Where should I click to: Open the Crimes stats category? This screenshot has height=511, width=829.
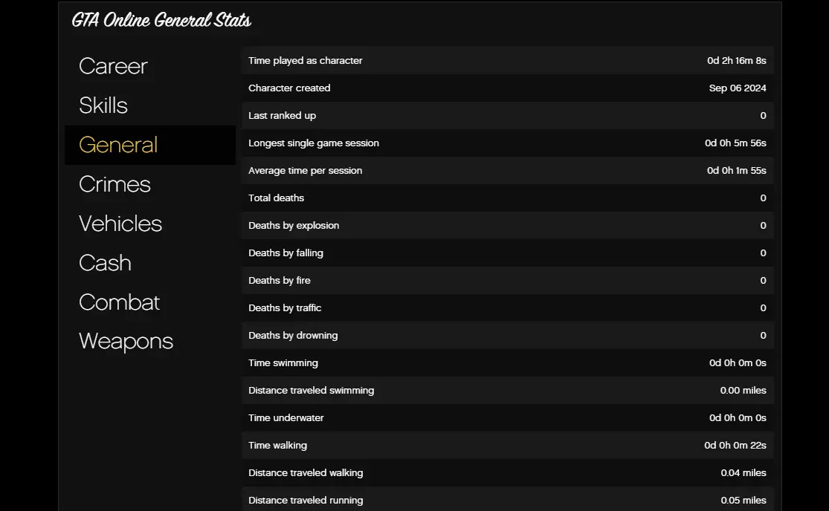114,184
